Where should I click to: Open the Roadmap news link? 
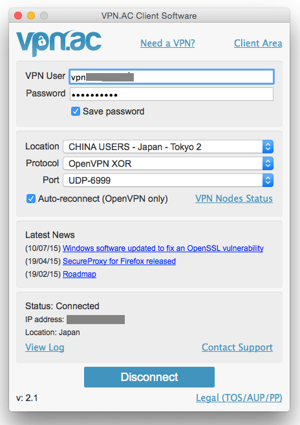point(80,274)
